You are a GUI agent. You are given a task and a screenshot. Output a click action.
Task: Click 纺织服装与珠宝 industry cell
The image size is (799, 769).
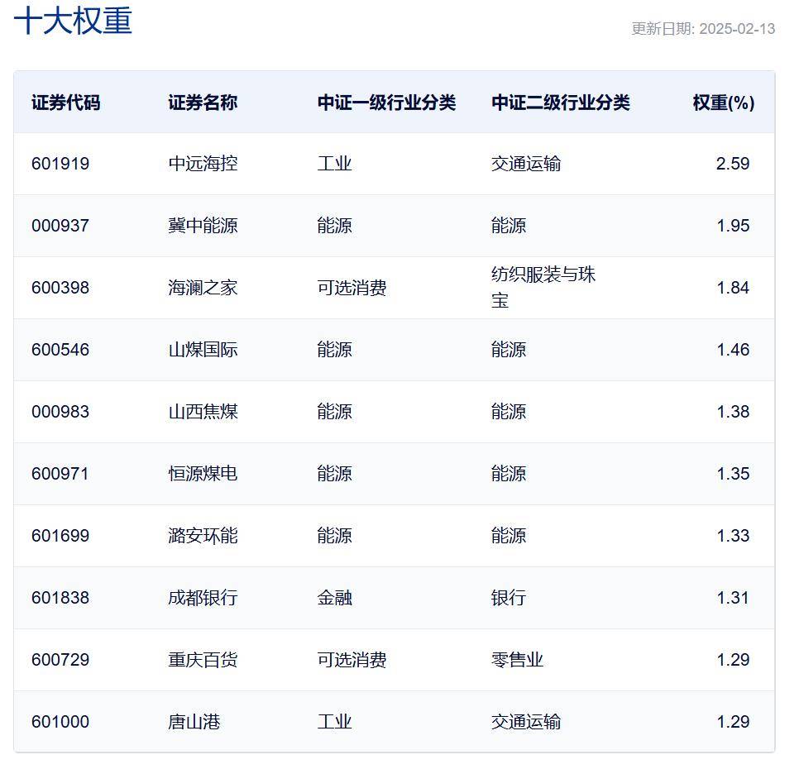(x=543, y=288)
